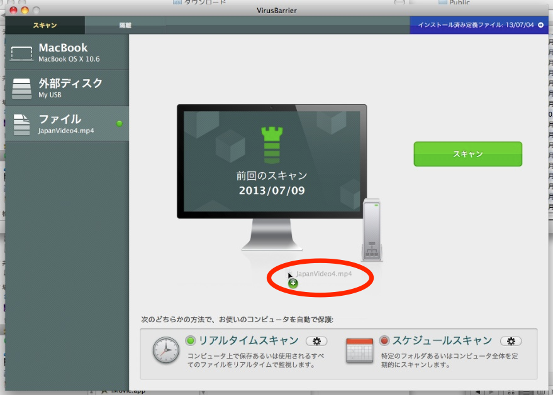This screenshot has width=553, height=395.
Task: Switch to the スキャン tab
Action: coord(45,25)
